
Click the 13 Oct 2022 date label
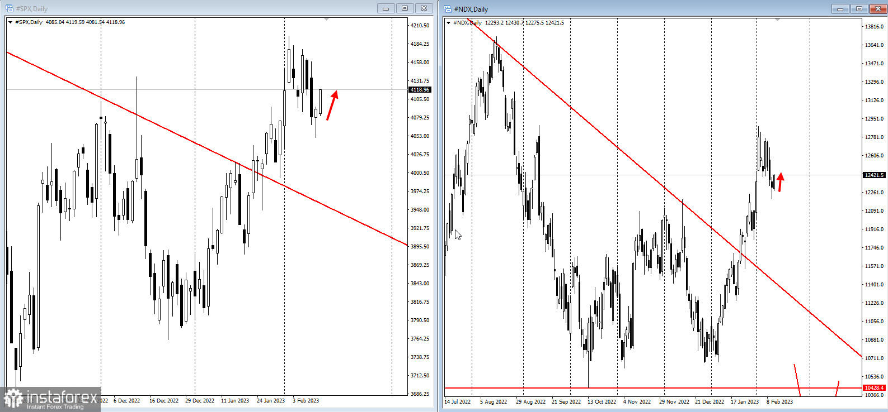(x=602, y=402)
